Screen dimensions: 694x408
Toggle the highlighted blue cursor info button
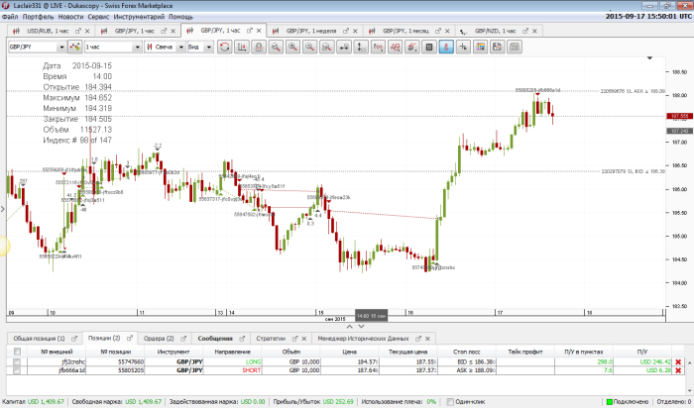point(446,47)
